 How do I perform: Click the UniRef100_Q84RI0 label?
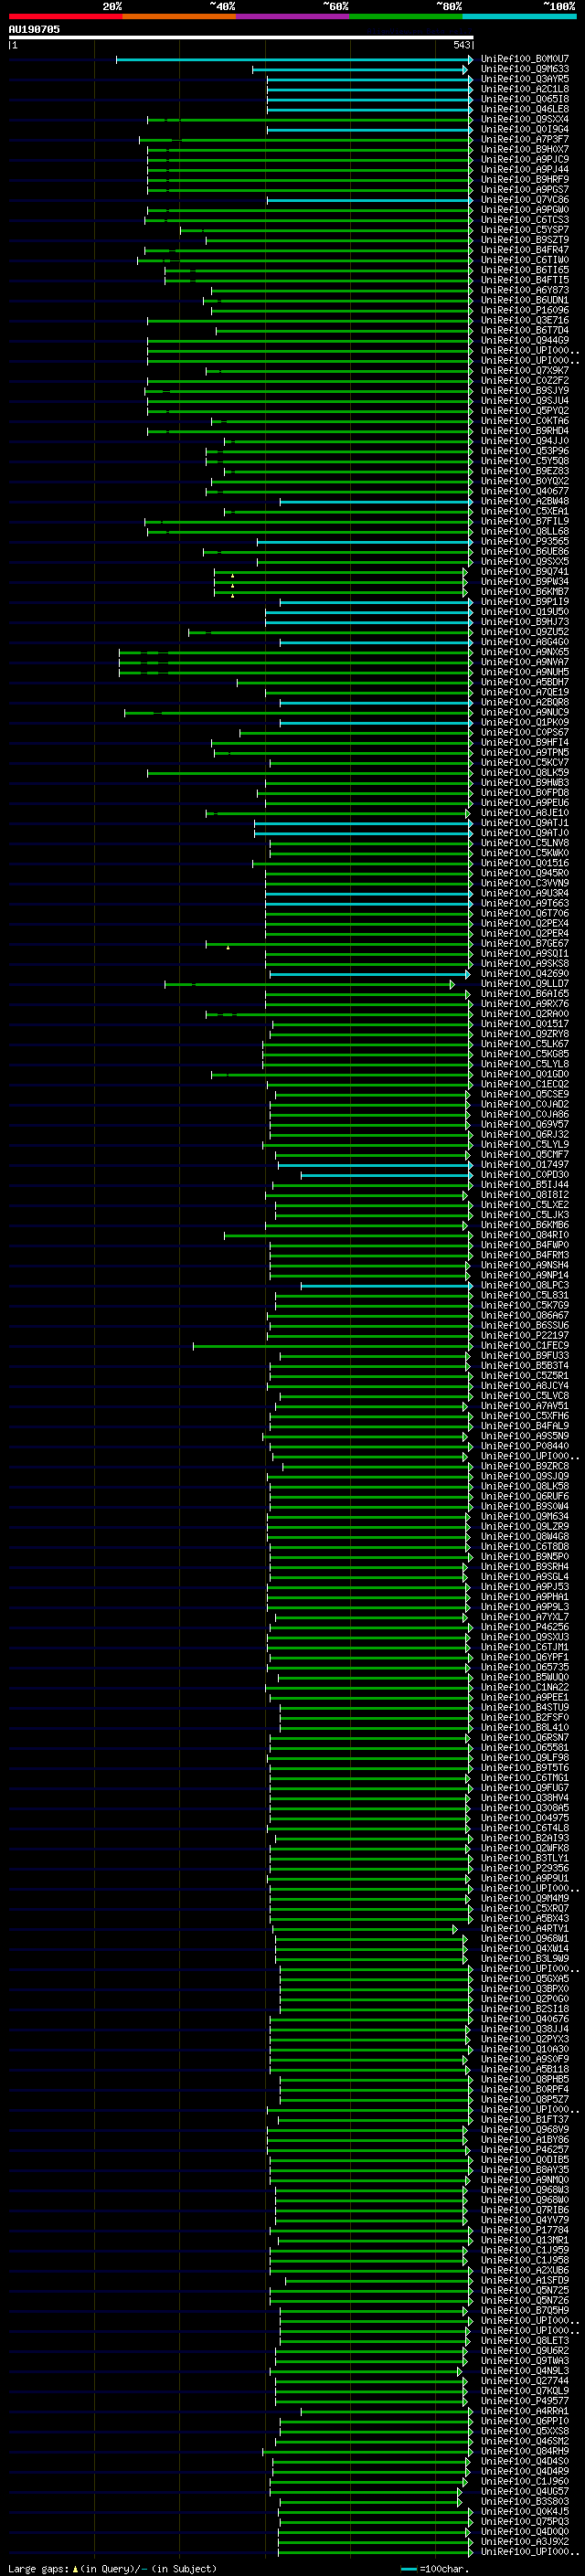click(x=525, y=1236)
